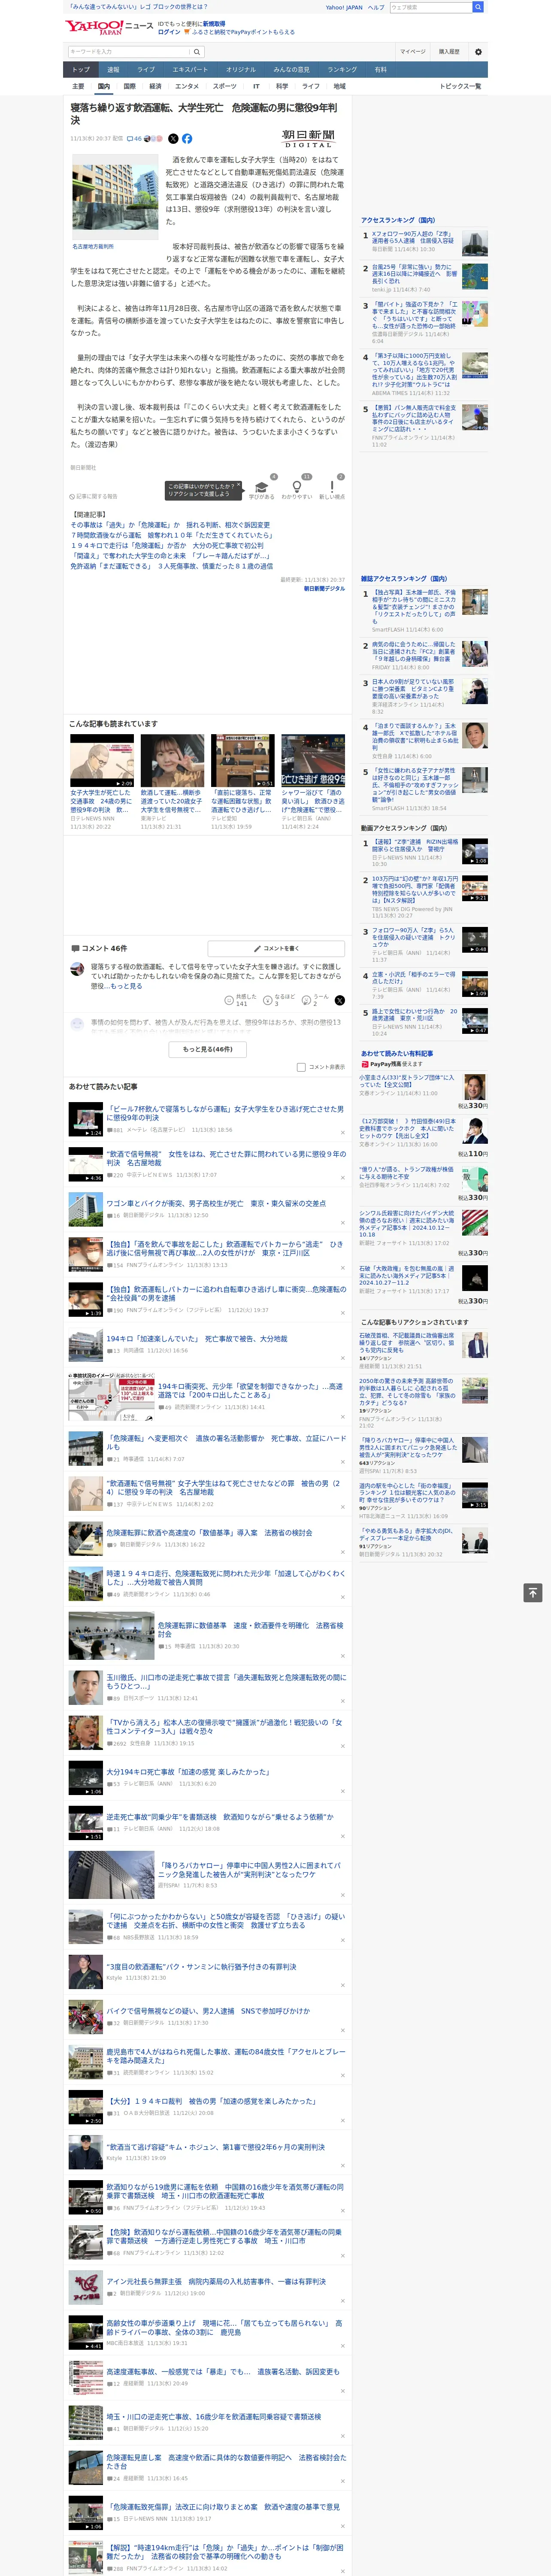Screen dimensions: 551x2576
Task: Open the トピックス一覧 link
Action: (460, 87)
